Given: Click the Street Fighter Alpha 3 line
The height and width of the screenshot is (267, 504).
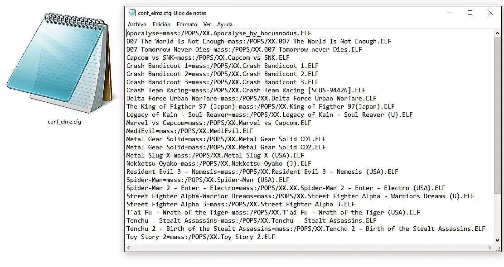Looking at the screenshot, I should 240,205.
